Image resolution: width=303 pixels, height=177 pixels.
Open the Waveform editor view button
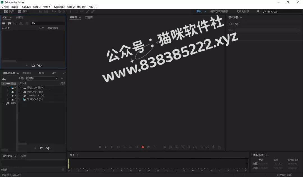(9, 11)
